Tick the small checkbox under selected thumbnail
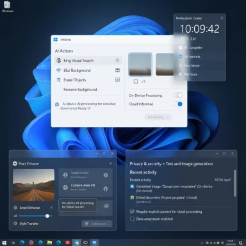This screenshot has width=246, height=246. (x=136, y=81)
